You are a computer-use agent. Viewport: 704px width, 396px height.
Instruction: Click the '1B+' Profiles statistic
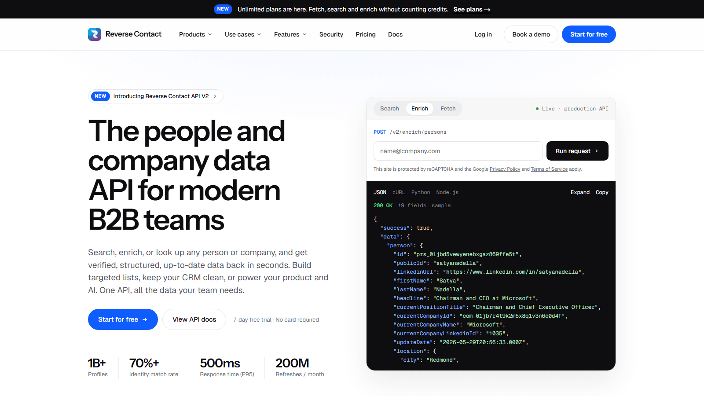98,368
